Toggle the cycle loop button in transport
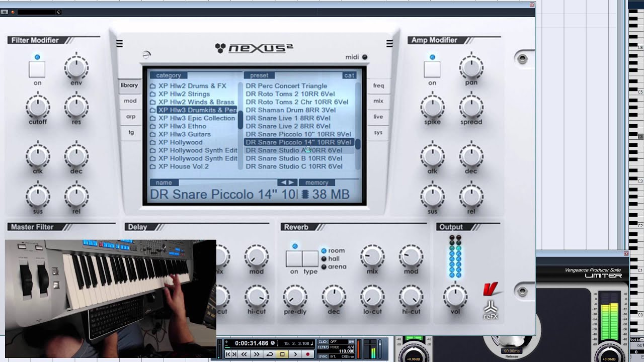644x362 pixels. click(270, 354)
